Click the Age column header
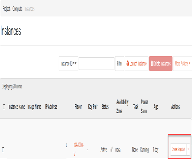This screenshot has height=159, width=194. tap(156, 107)
